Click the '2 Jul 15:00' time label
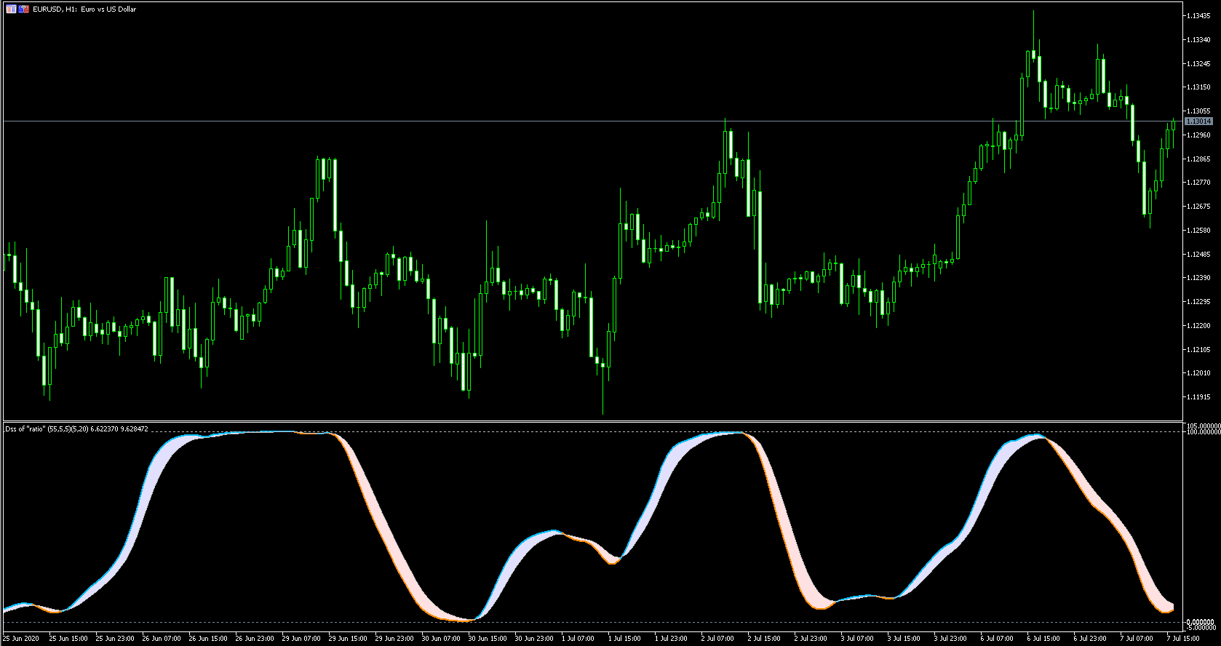 (765, 639)
